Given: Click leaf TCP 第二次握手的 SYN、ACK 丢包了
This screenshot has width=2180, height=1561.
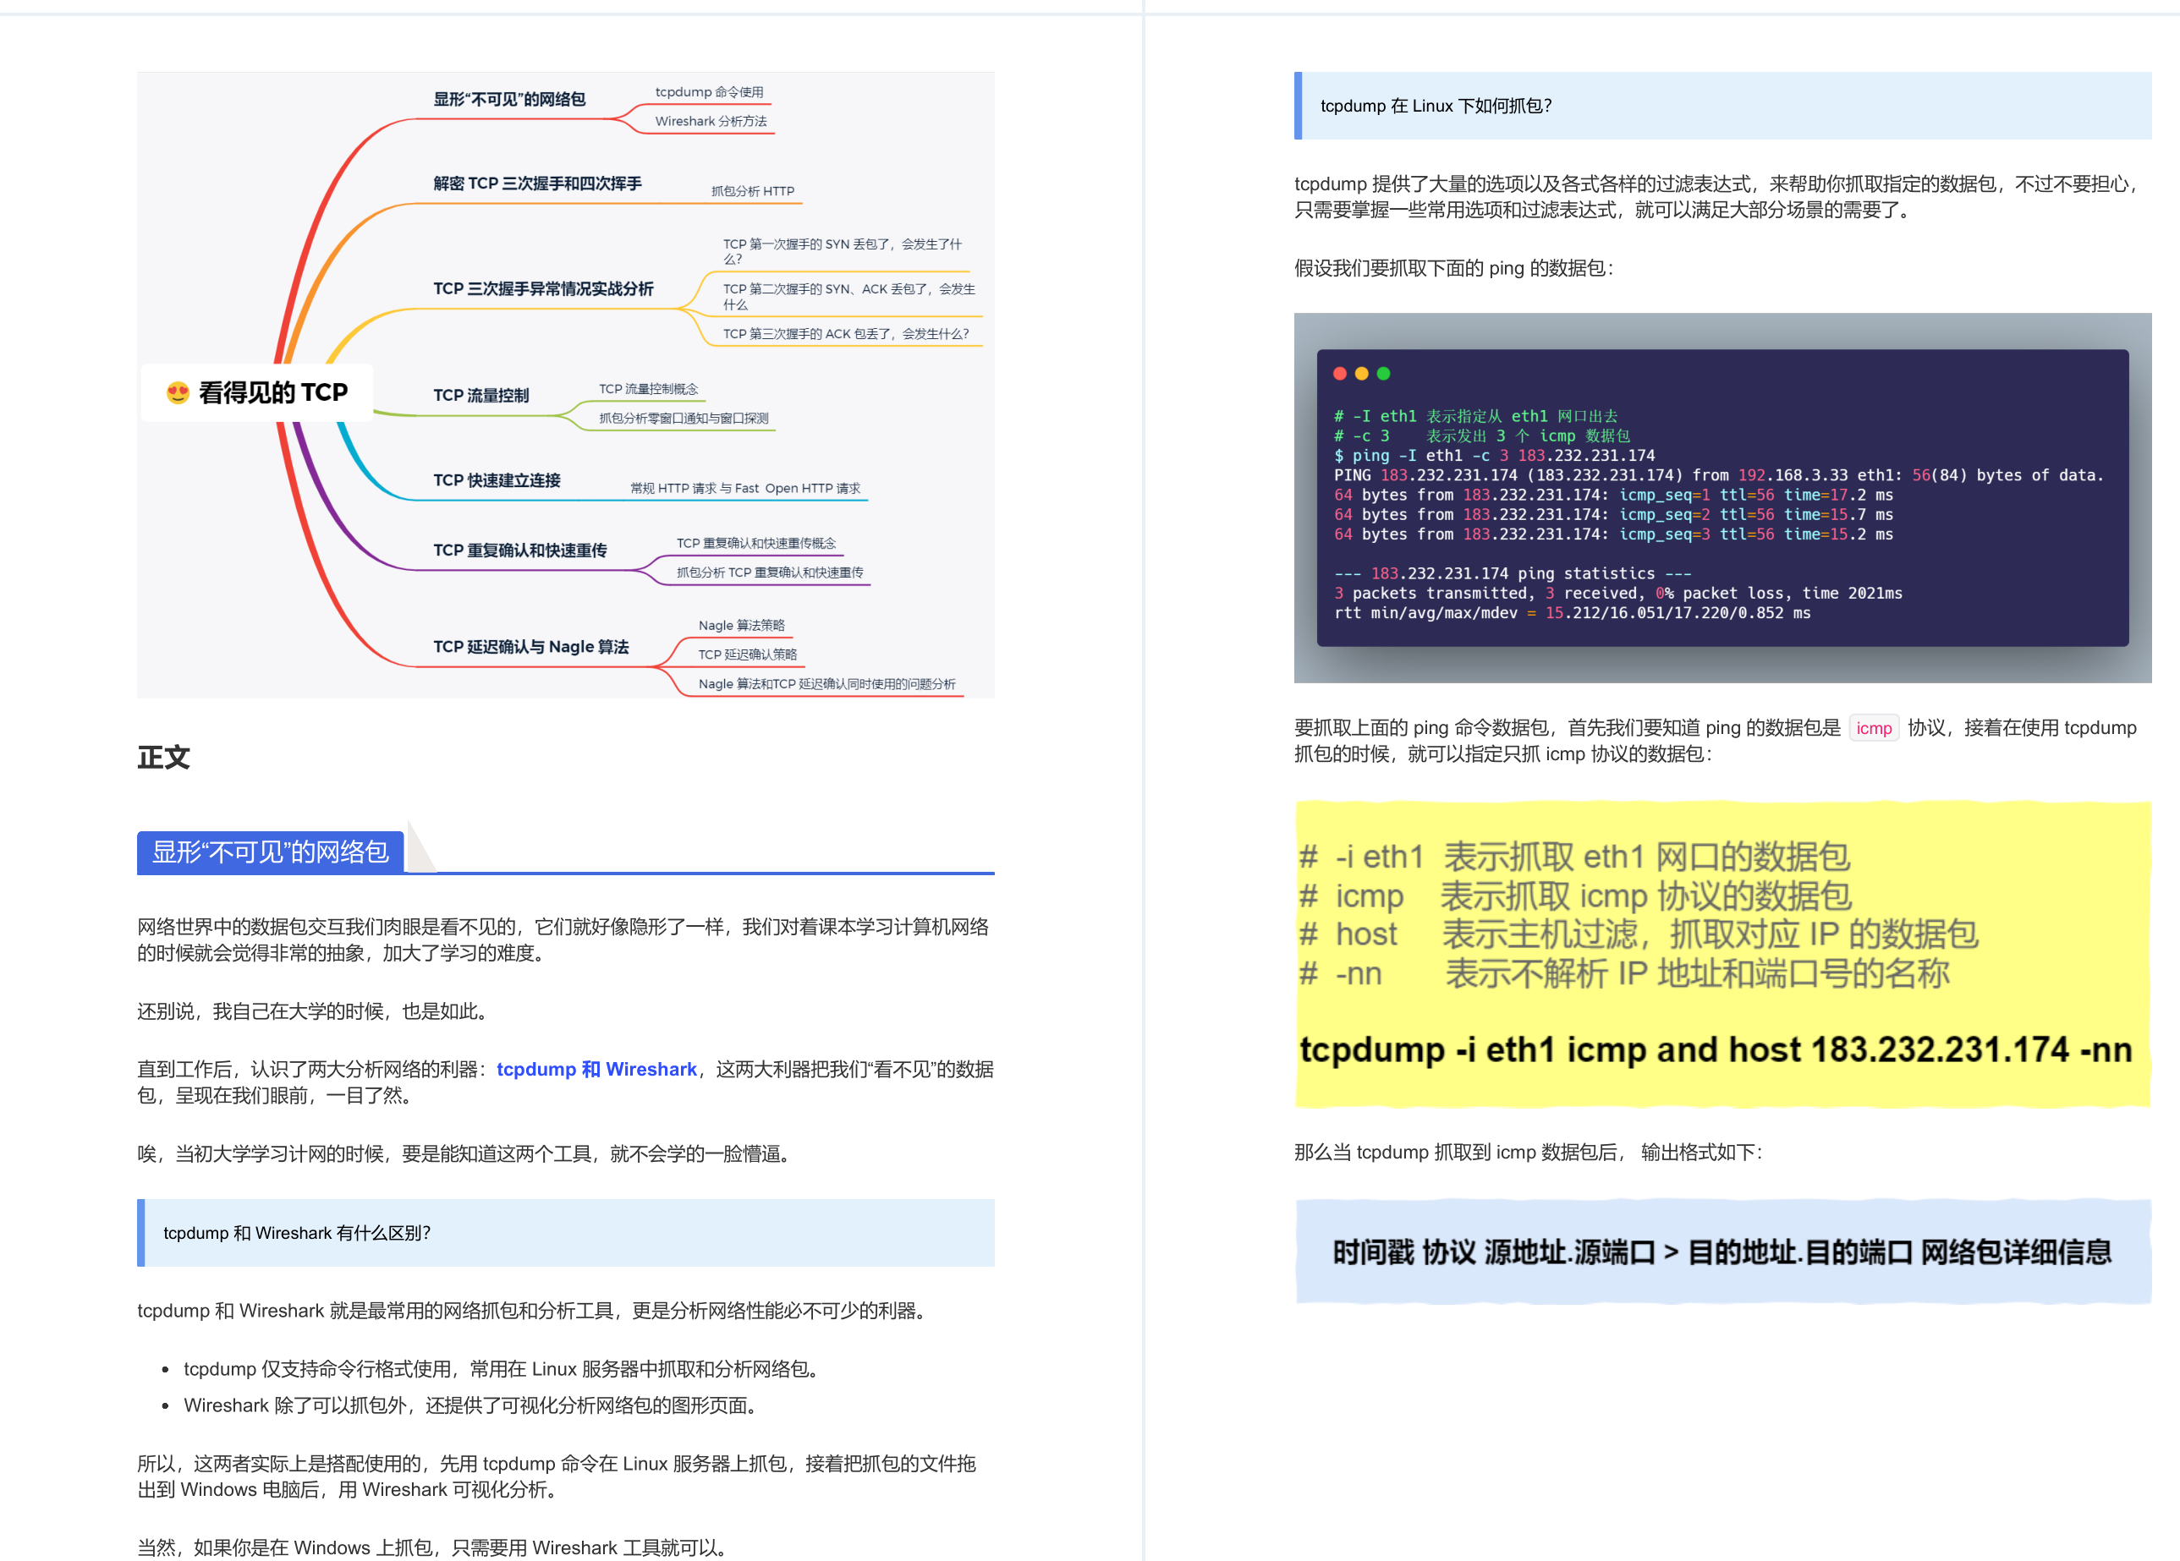Looking at the screenshot, I should coord(848,296).
